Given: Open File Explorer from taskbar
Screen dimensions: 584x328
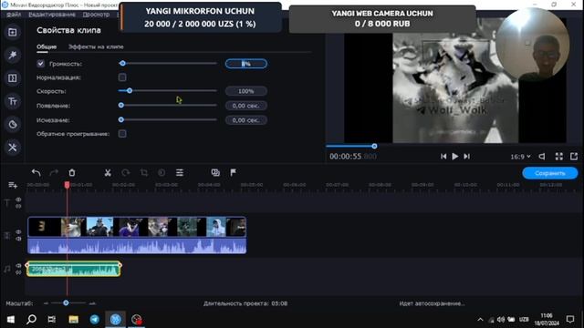Looking at the screenshot, I should [73, 320].
